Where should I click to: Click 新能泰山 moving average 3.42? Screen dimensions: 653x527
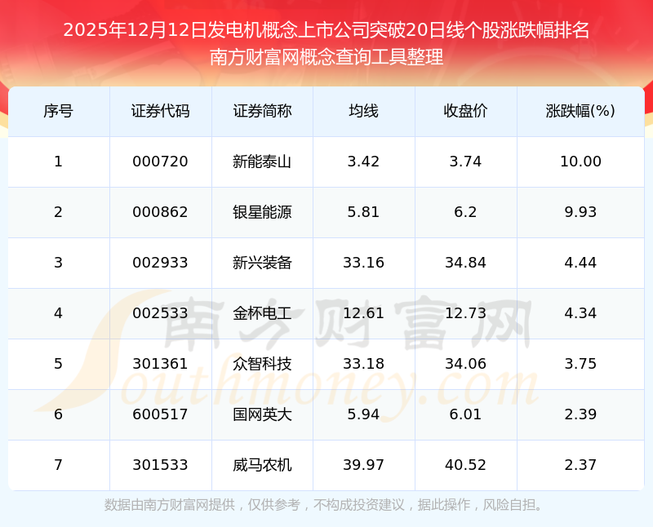(x=363, y=162)
